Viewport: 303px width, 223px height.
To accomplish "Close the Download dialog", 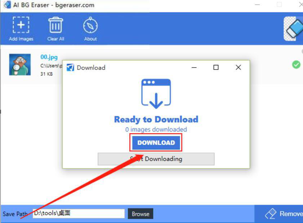I will point(238,67).
